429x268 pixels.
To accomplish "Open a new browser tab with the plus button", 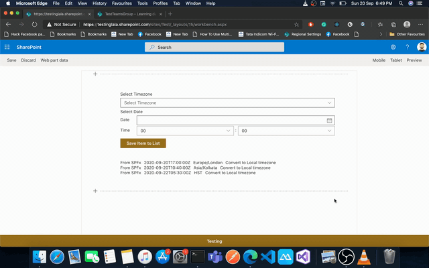I will point(170,13).
